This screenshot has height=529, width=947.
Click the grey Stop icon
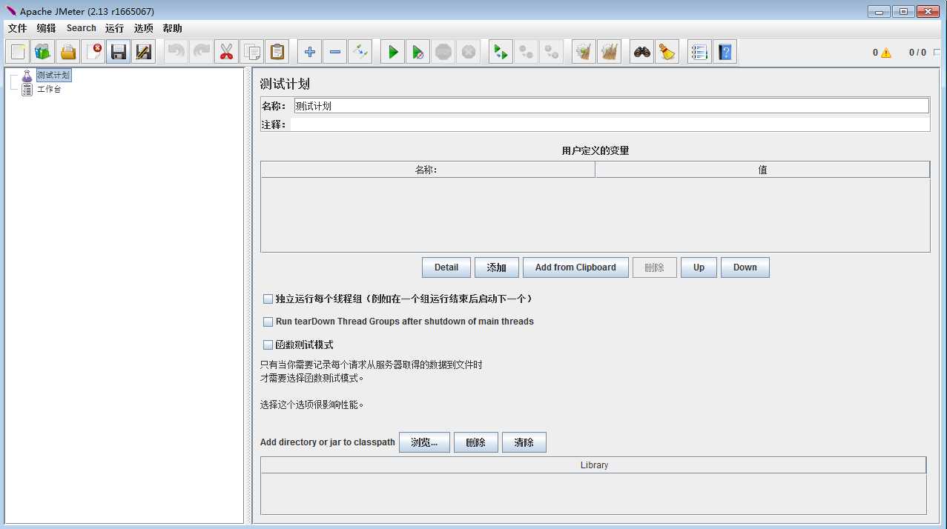point(443,52)
